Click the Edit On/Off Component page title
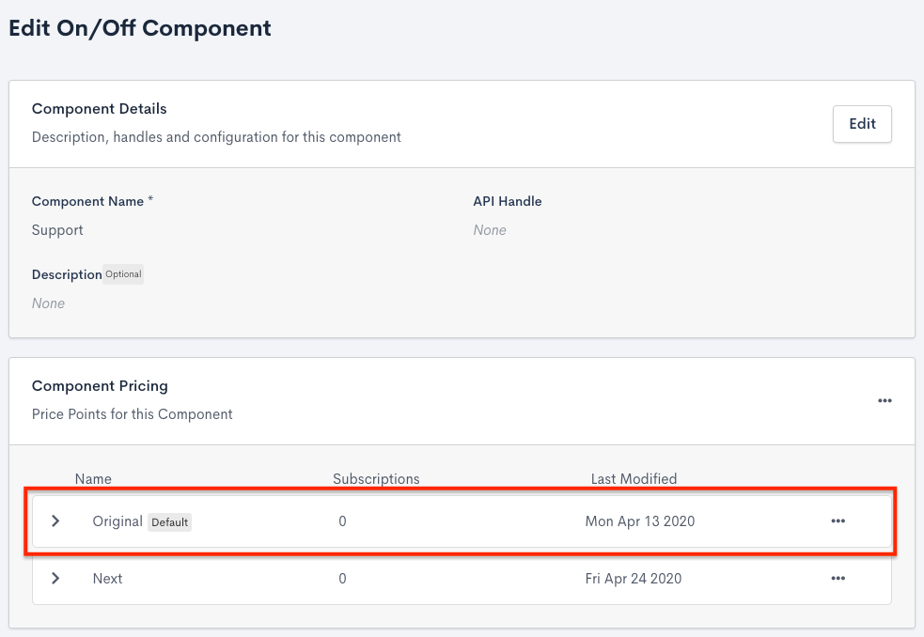This screenshot has height=637, width=924. click(140, 28)
